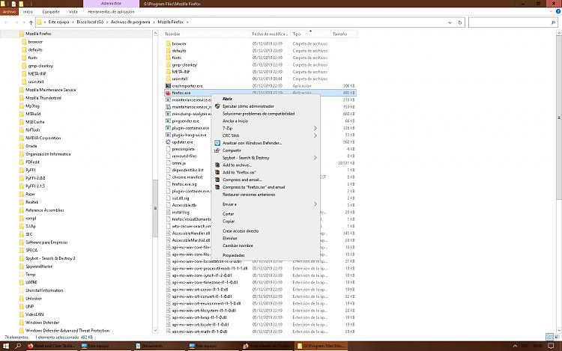Expand the CRC SHA submenu
The height and width of the screenshot is (351, 562).
315,135
